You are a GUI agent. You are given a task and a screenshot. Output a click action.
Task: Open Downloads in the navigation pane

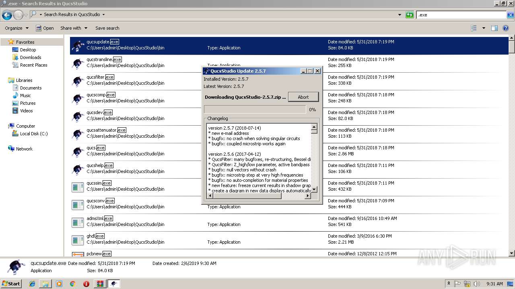[x=31, y=57]
